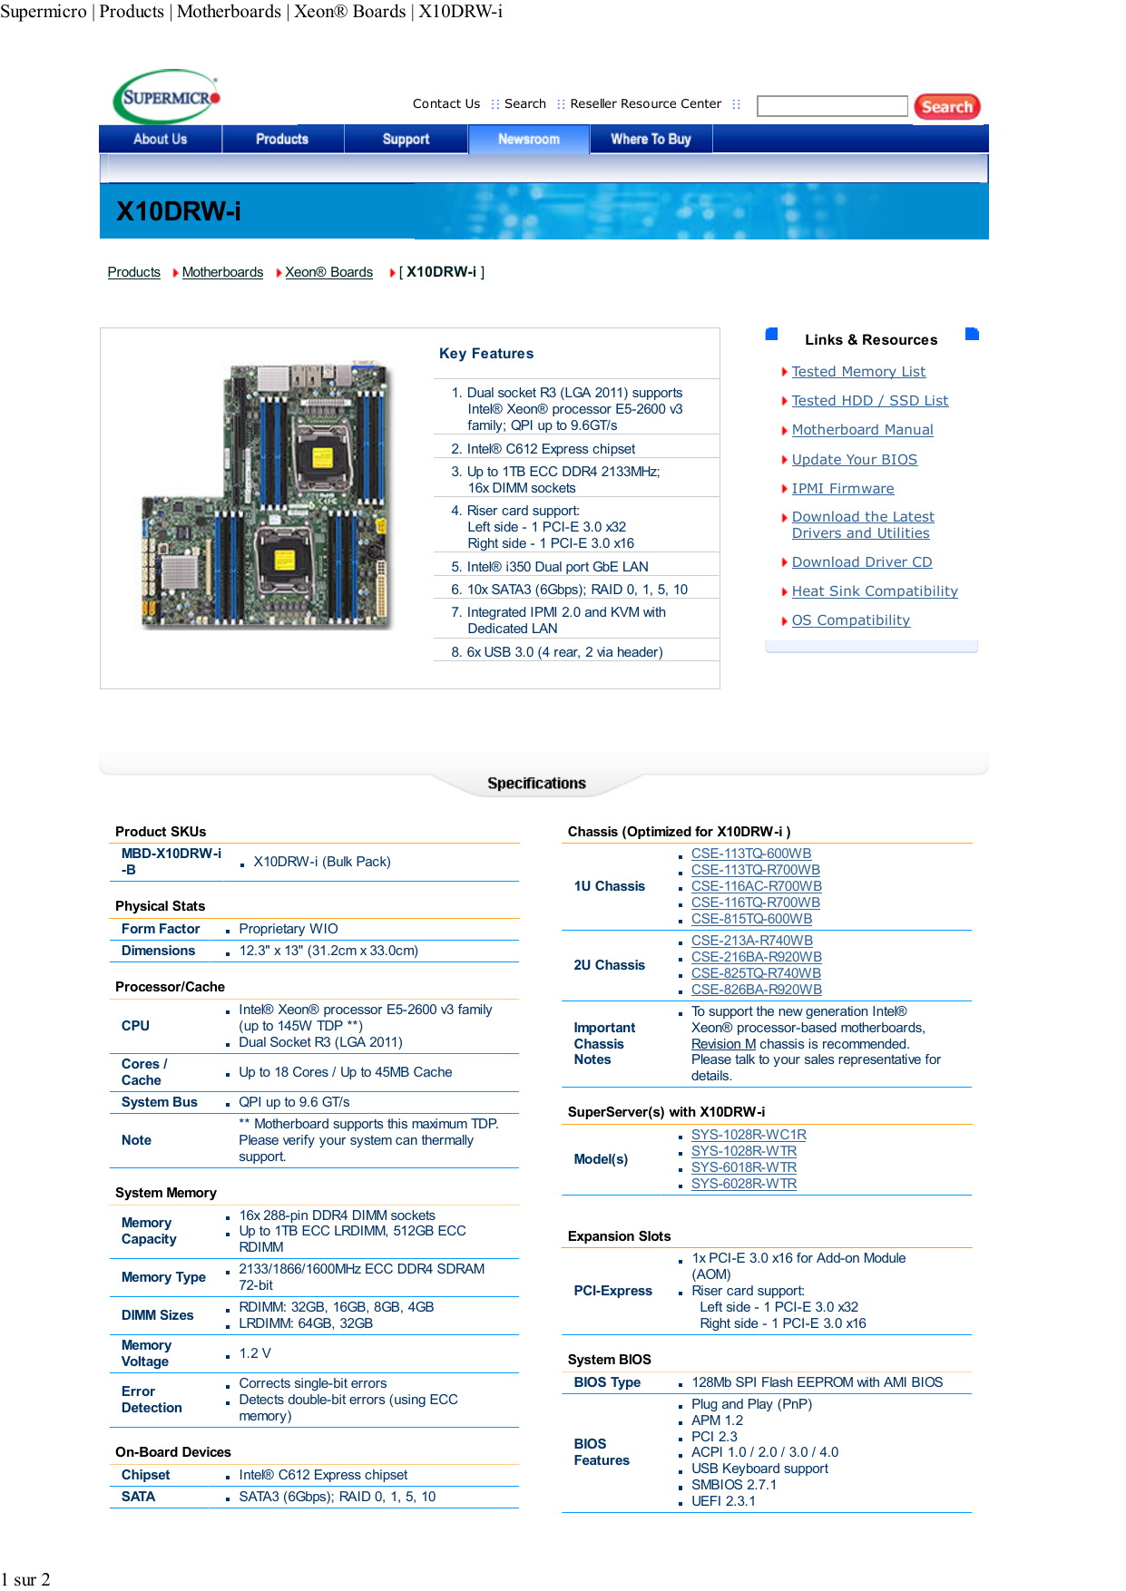Open the Motherboard Manual link

(863, 429)
